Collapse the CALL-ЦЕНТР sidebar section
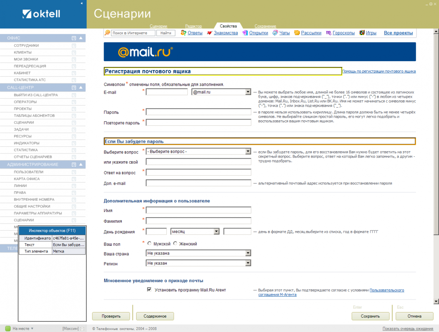The image size is (439, 332). tap(81, 88)
